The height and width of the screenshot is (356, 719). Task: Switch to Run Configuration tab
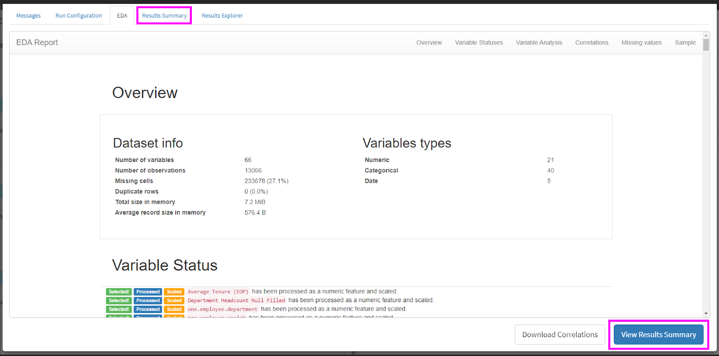pos(79,16)
